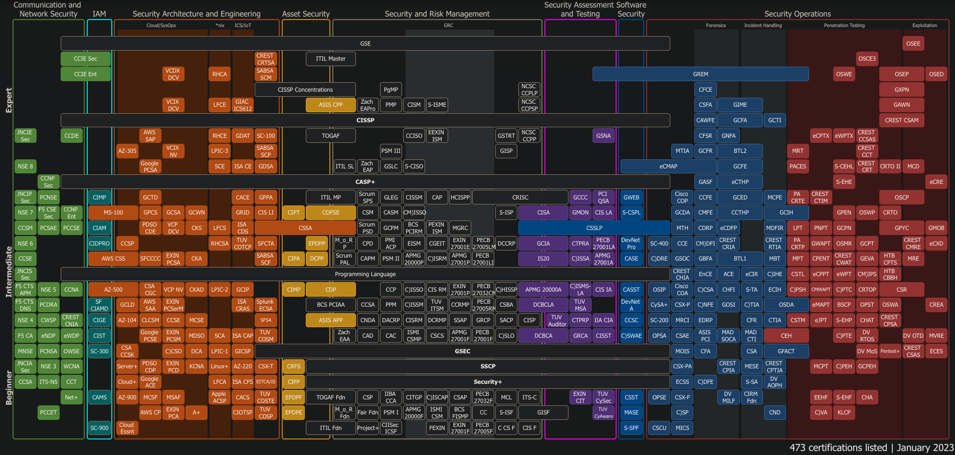Select the IS20 certification
The width and height of the screenshot is (955, 455).
pyautogui.click(x=543, y=259)
